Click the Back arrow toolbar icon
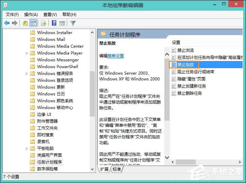246x183 pixels. click(7, 23)
